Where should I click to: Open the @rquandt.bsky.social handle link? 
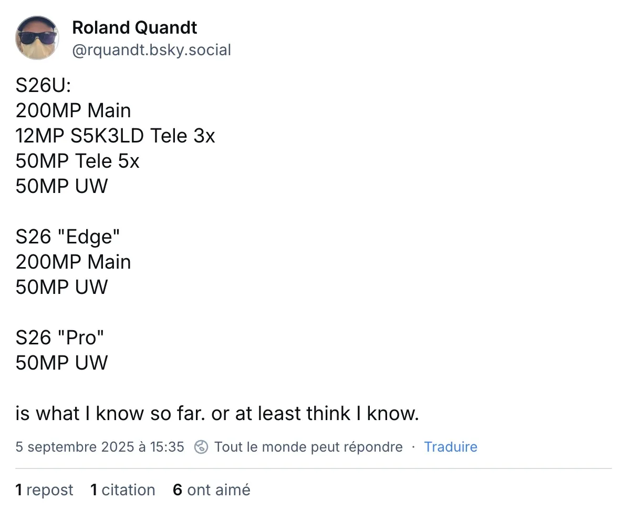point(151,50)
